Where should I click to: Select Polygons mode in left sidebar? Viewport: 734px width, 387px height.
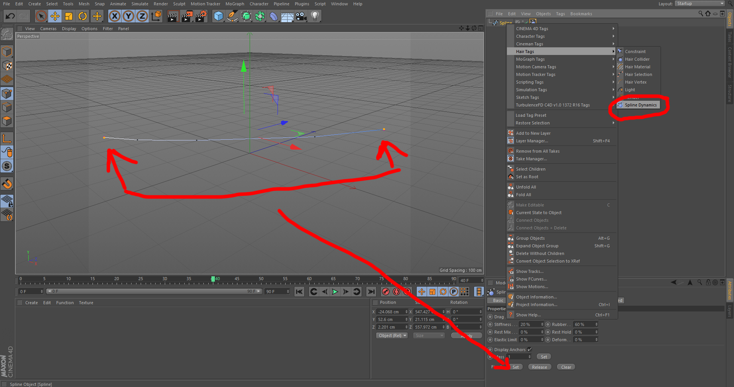pos(7,121)
